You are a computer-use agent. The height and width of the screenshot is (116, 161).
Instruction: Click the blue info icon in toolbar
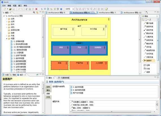tap(61, 9)
